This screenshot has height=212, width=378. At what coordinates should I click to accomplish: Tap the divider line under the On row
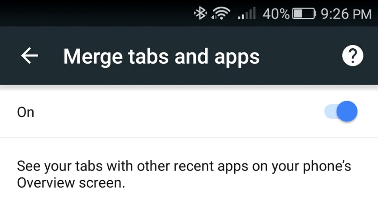189,138
